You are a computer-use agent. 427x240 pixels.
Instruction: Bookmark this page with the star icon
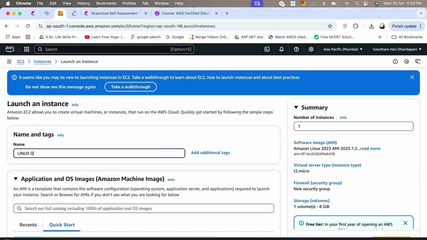click(330, 26)
